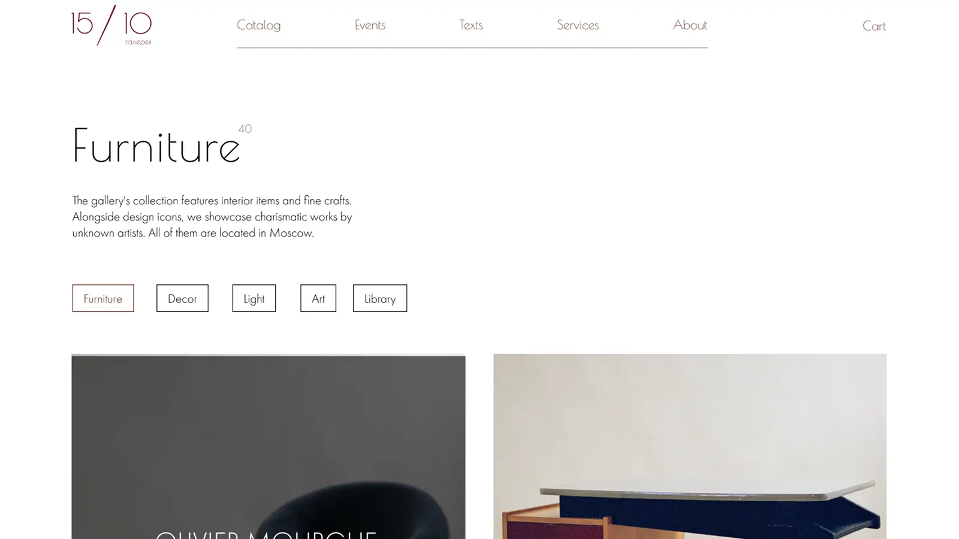Viewport: 959px width, 539px height.
Task: Open the About page
Action: pyautogui.click(x=690, y=25)
